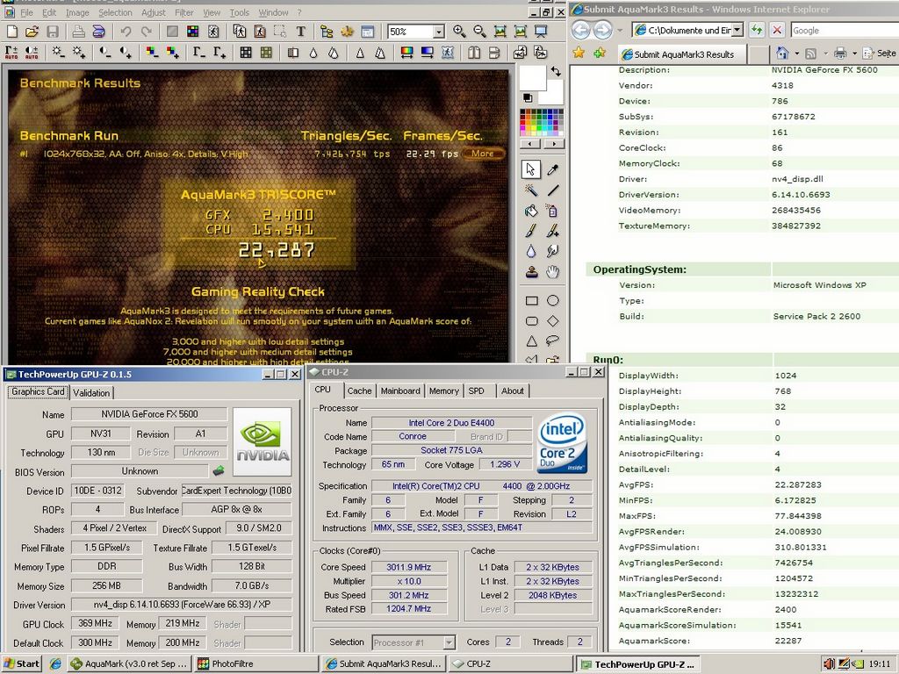Click the Auto contrast icon
Image resolution: width=899 pixels, height=674 pixels.
point(32,53)
